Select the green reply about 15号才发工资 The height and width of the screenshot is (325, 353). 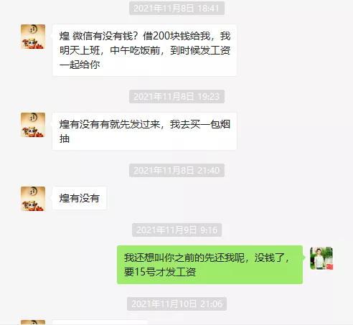pyautogui.click(x=210, y=265)
